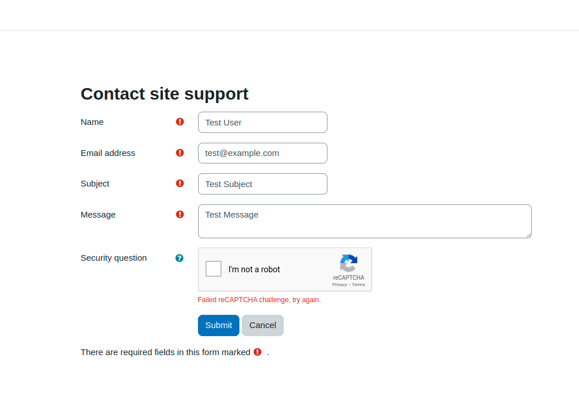Click the reCAPTCHA logo

[x=349, y=263]
